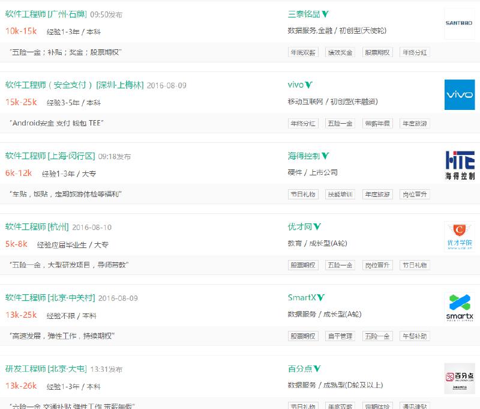Image resolution: width=480 pixels, height=409 pixels.
Task: Click the SANTBBD 三泰铭品 company logo
Action: coord(458,23)
